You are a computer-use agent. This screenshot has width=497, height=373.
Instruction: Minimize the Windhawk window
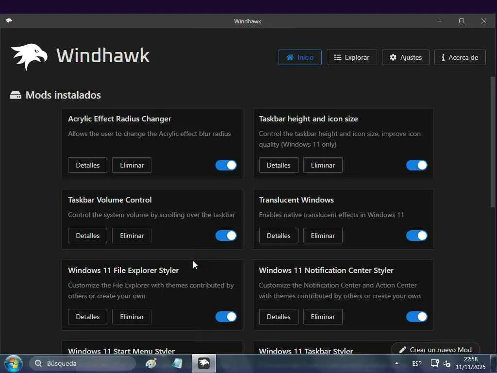pos(439,21)
